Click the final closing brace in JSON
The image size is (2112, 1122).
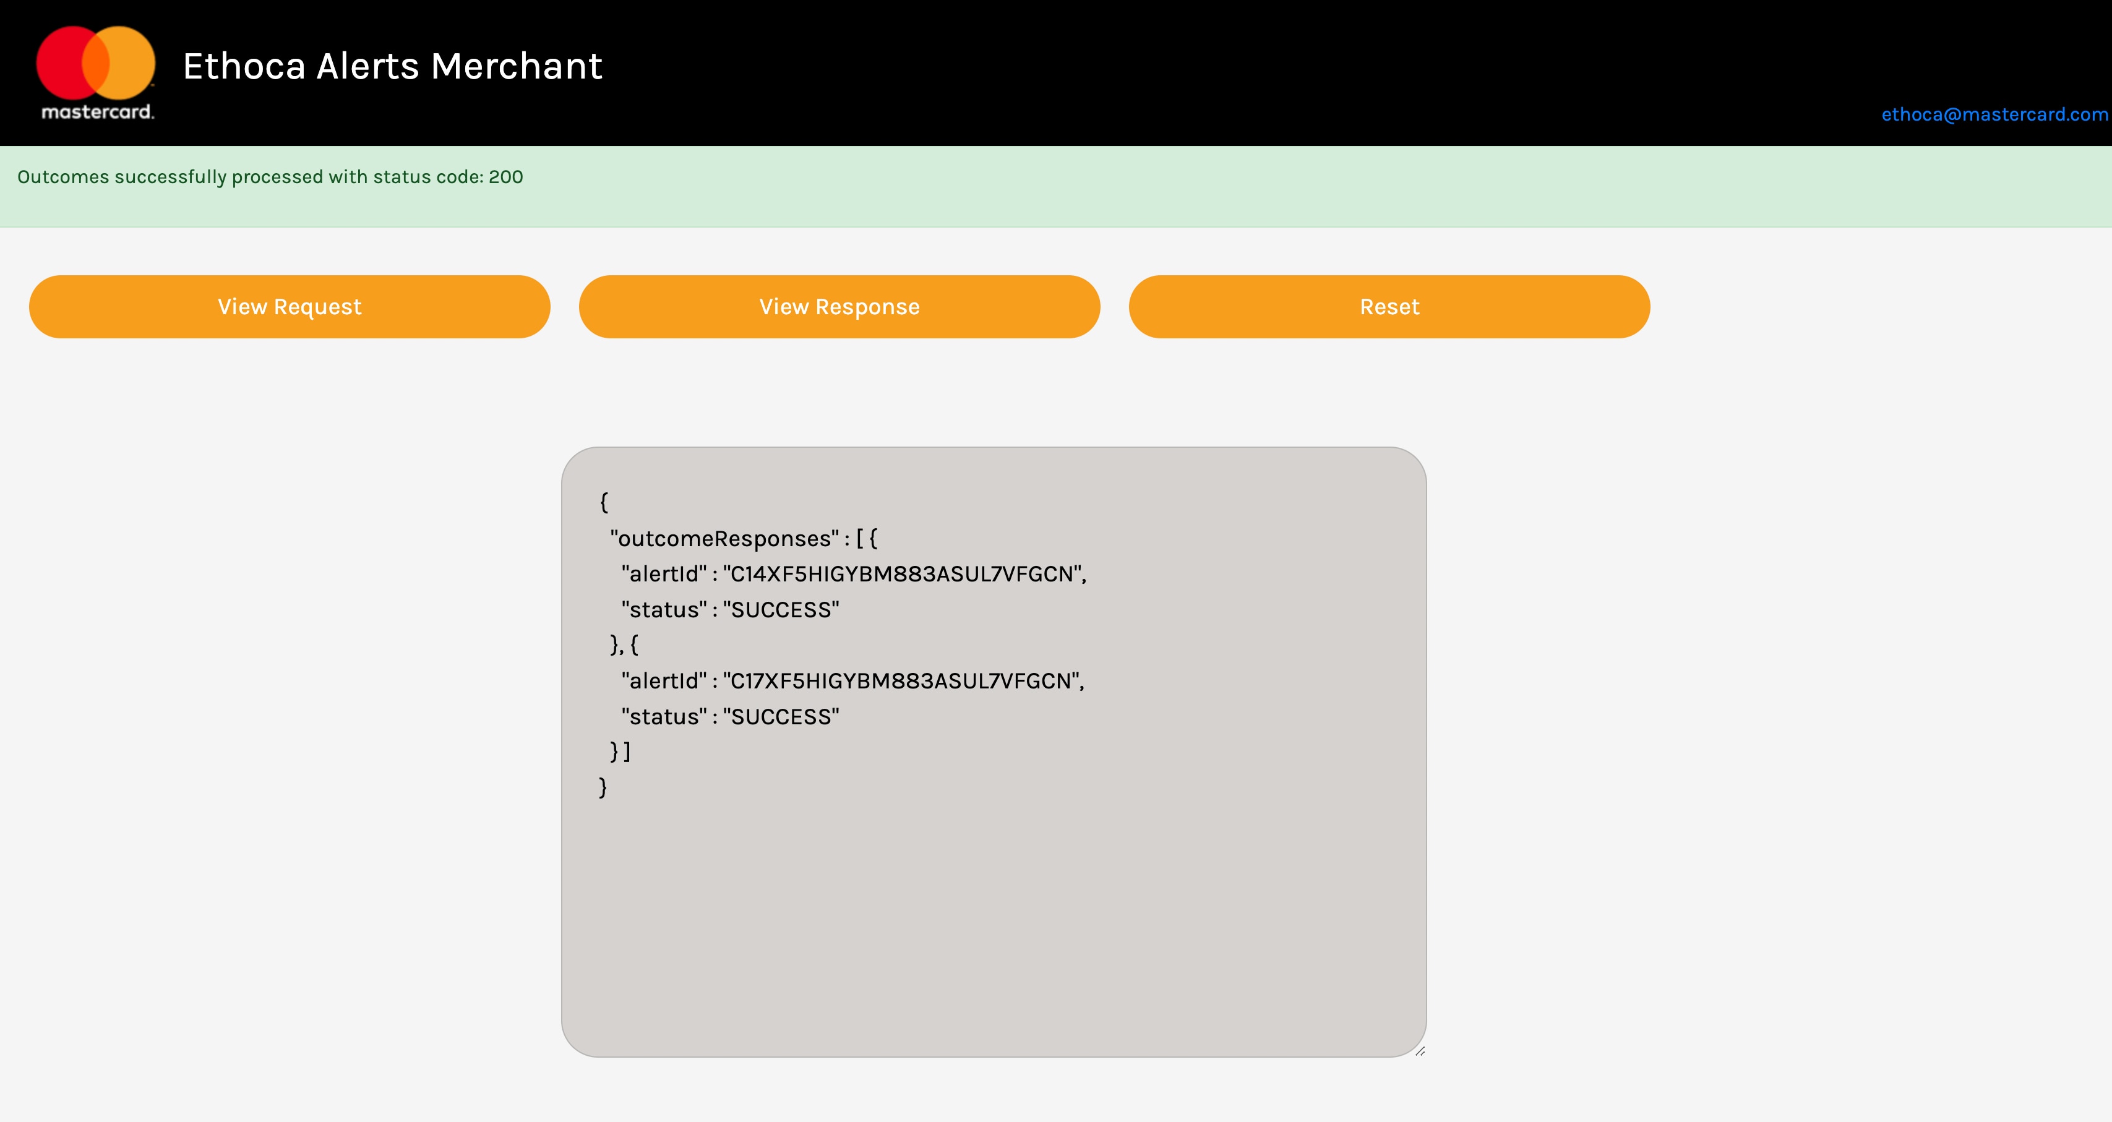tap(603, 787)
